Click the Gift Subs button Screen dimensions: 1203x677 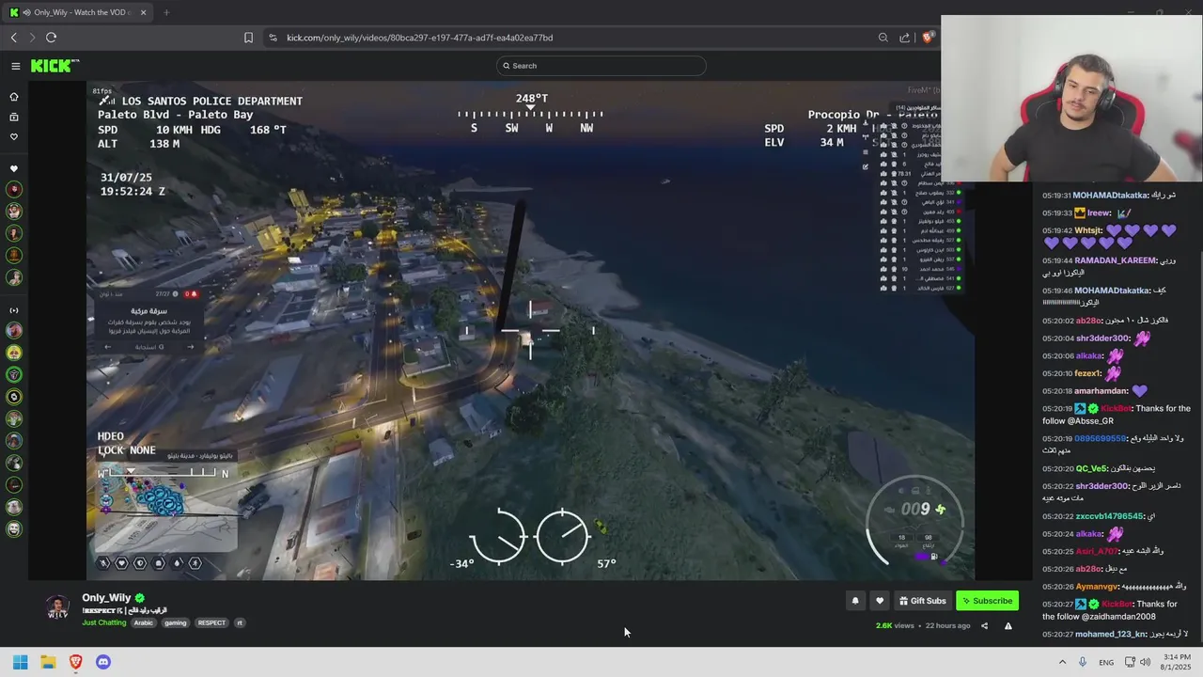922,601
